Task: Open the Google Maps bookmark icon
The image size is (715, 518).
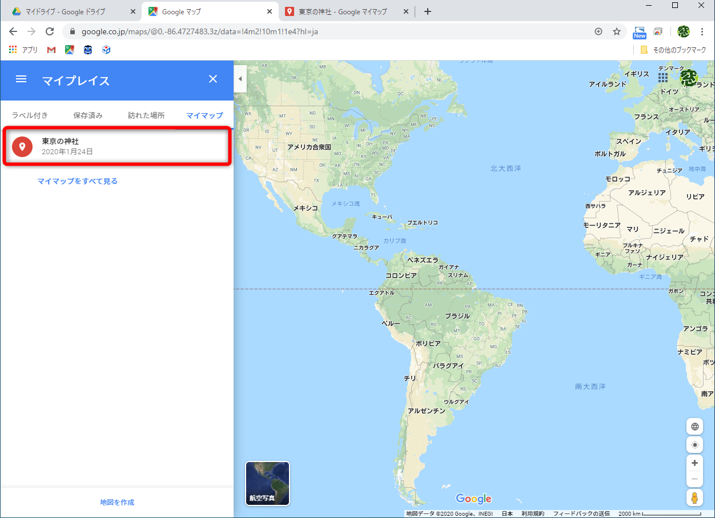Action: point(70,50)
